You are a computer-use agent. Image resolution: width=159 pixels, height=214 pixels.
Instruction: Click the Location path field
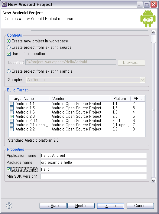click(71, 62)
